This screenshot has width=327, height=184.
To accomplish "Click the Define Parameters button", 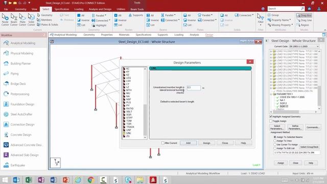I will (x=295, y=127).
